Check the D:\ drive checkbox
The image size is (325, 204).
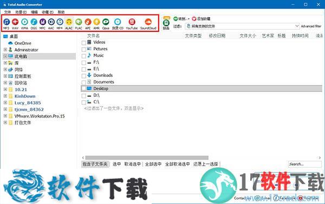pyautogui.click(x=84, y=96)
